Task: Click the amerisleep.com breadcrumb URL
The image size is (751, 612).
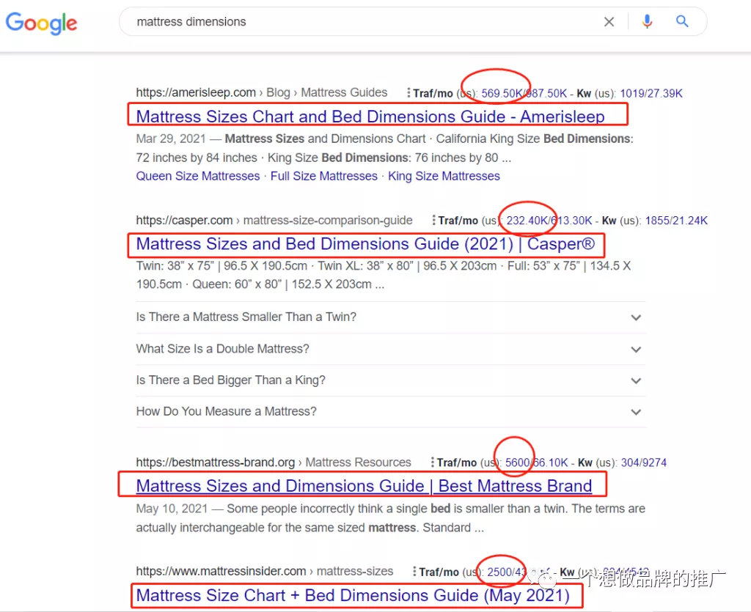Action: 262,92
